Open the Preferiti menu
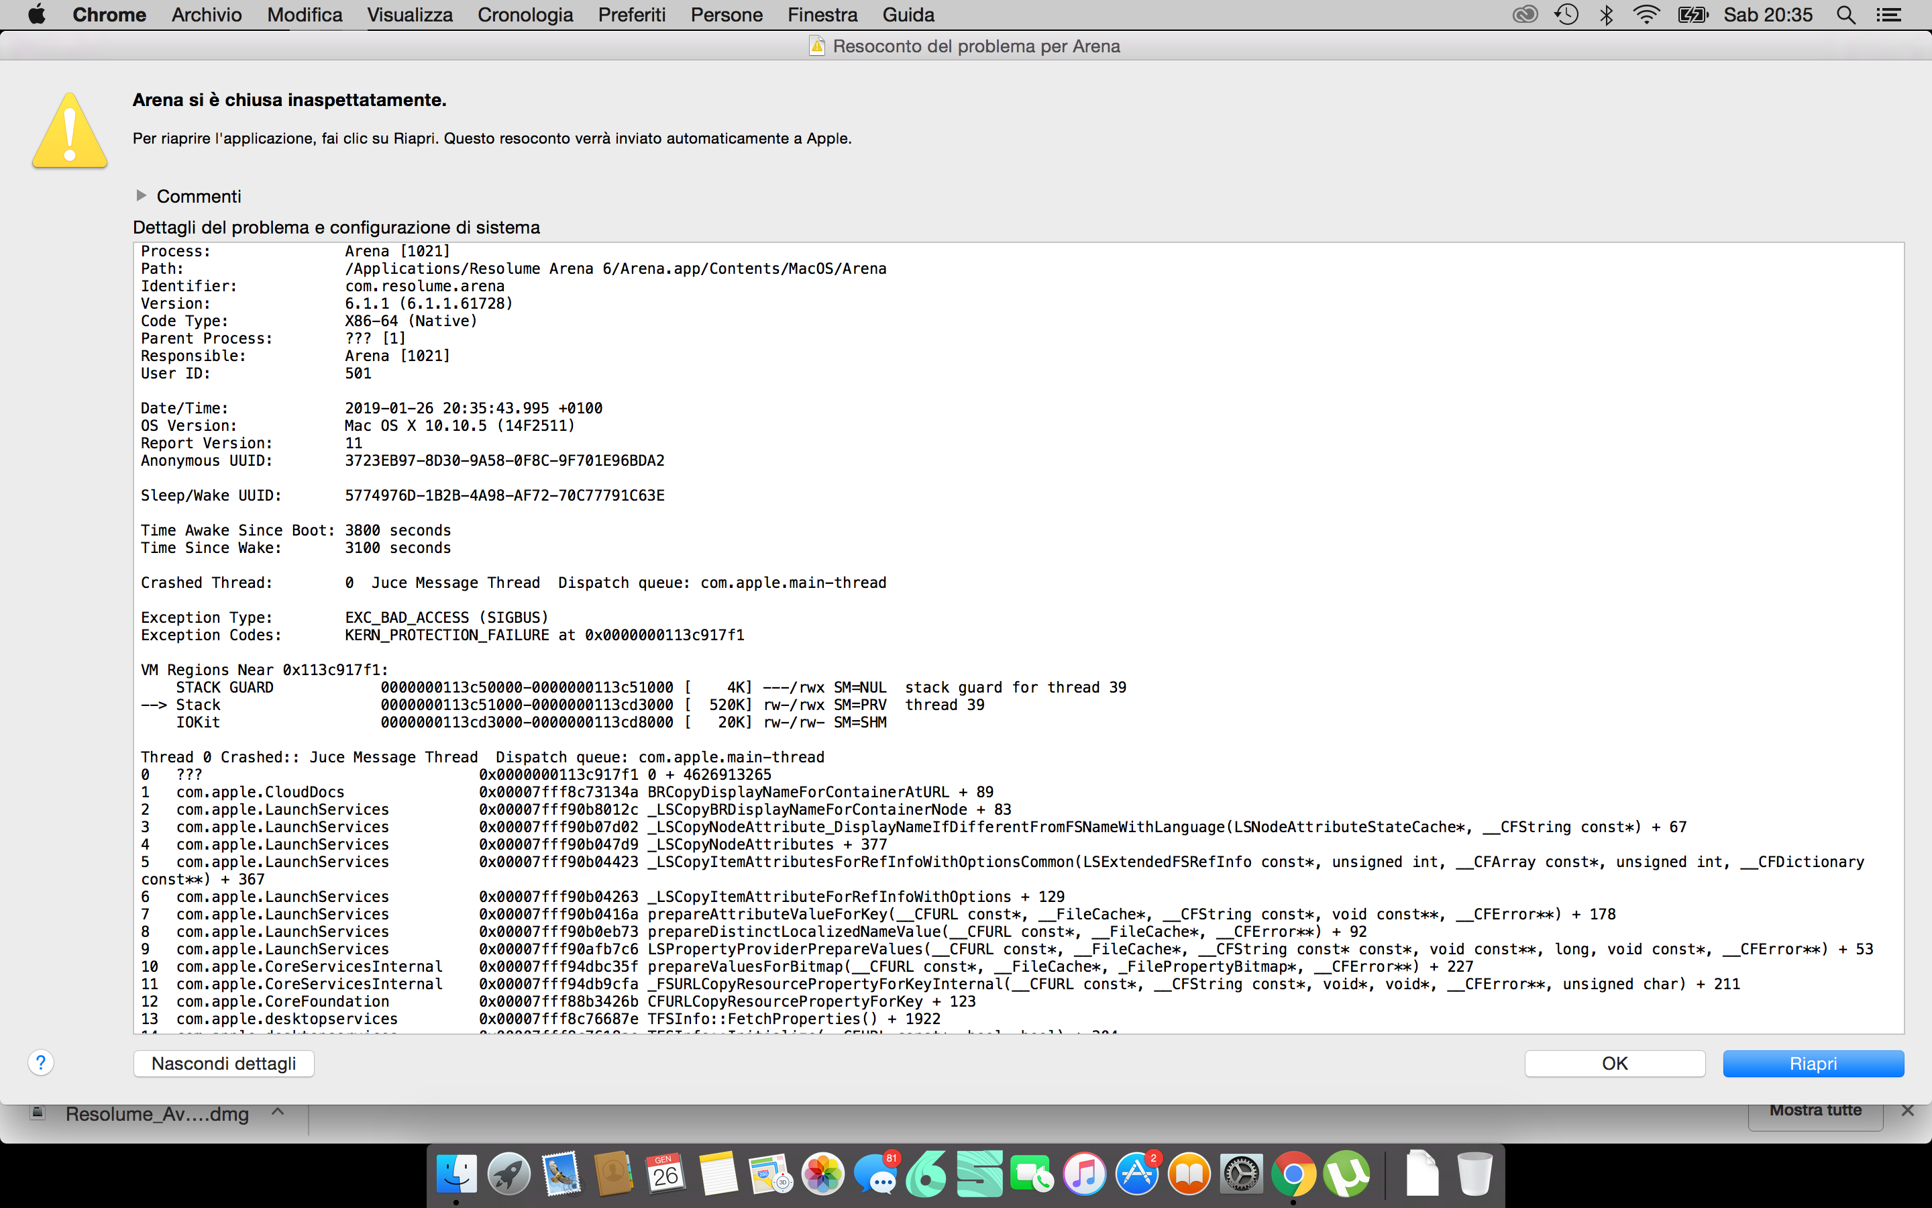This screenshot has height=1208, width=1932. (631, 14)
